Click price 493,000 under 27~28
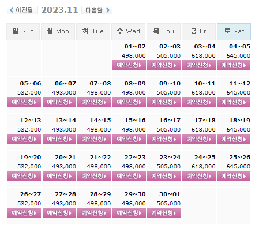259x225 pixels. pos(64,204)
